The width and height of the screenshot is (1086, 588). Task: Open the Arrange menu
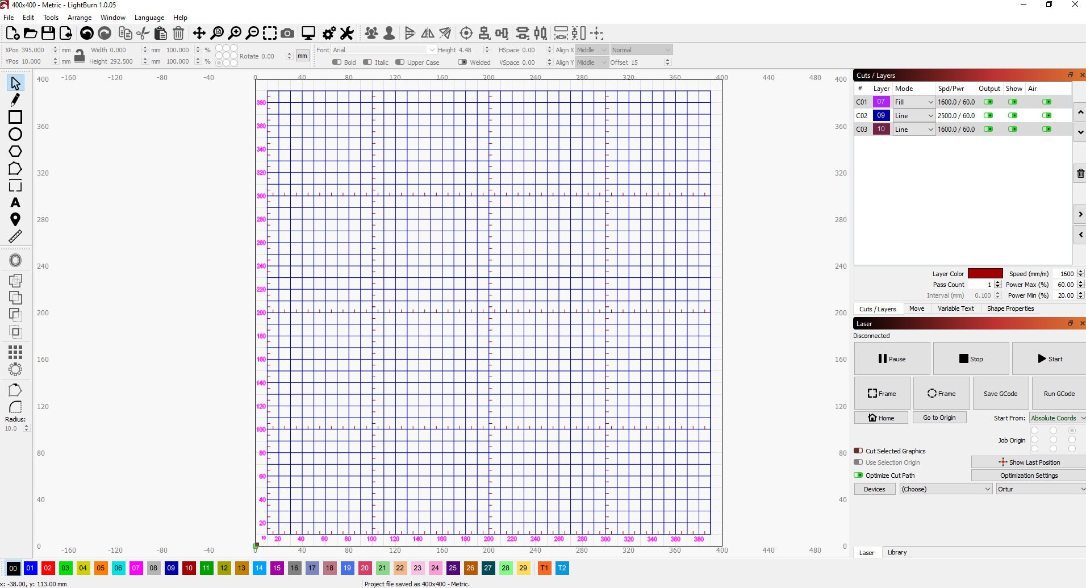79,18
